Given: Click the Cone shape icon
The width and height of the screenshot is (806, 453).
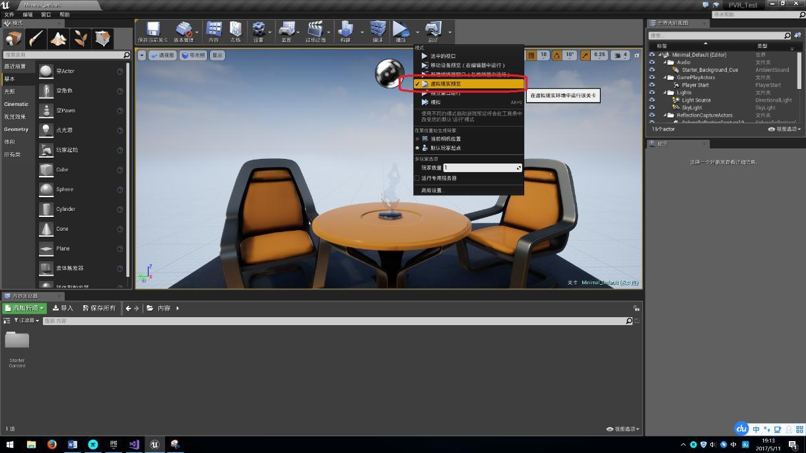Looking at the screenshot, I should coord(46,229).
